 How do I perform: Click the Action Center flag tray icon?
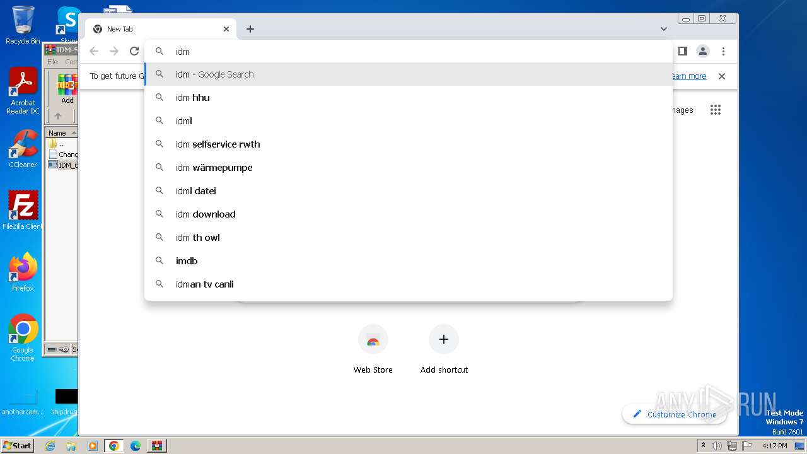746,446
